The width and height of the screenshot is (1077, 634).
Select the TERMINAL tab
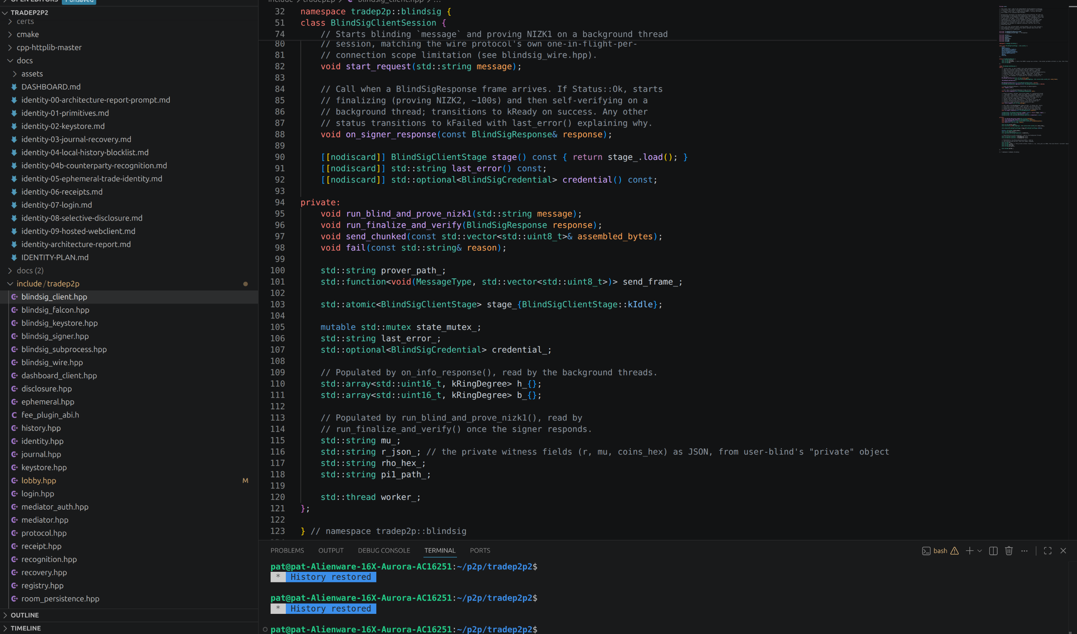(440, 550)
